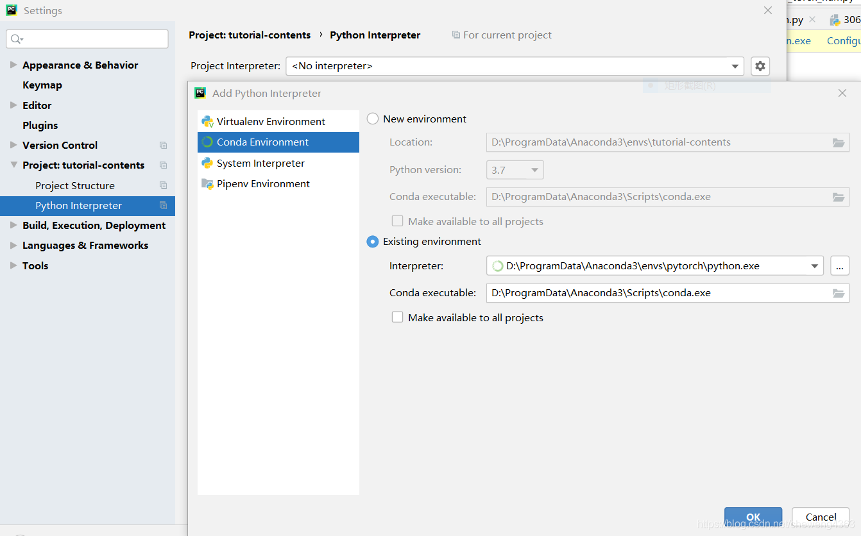Open Keymap settings
The height and width of the screenshot is (536, 861).
42,85
